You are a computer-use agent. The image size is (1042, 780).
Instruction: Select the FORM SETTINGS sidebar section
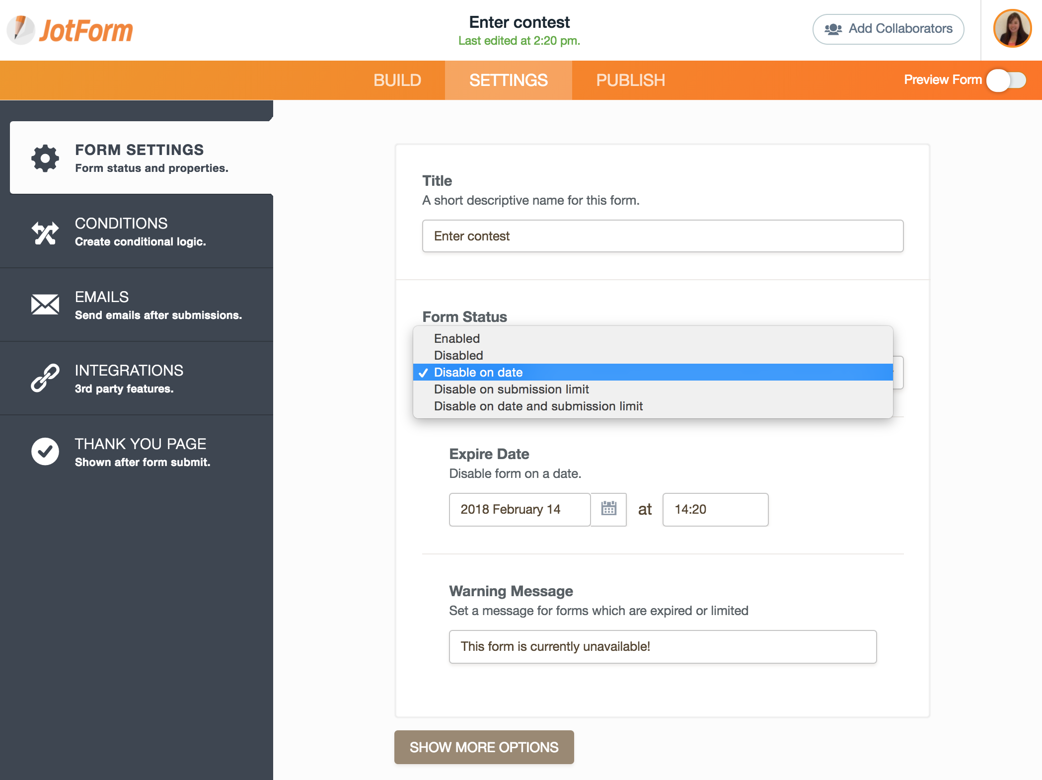(142, 157)
